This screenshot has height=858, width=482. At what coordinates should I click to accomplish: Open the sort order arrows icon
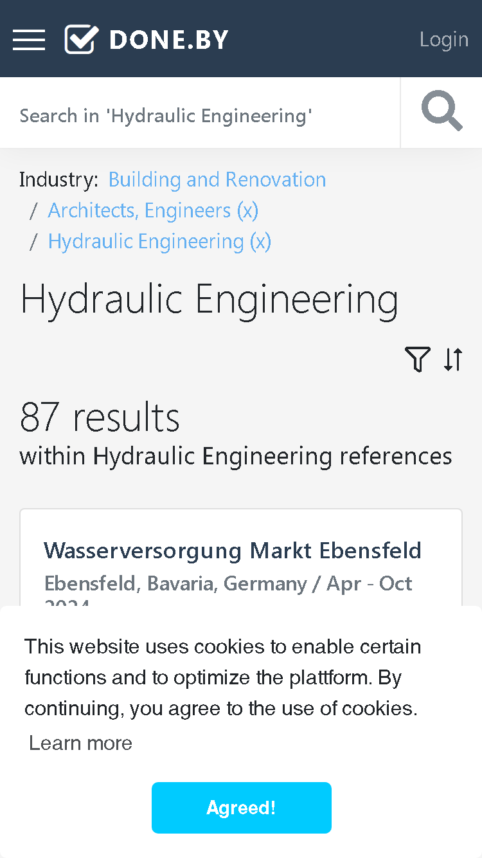coord(453,359)
